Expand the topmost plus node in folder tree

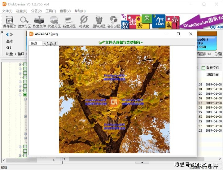[x=20, y=64]
